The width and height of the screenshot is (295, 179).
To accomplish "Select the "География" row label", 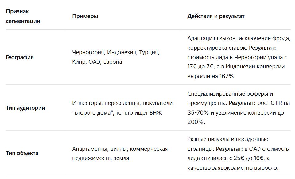I will (x=20, y=57).
